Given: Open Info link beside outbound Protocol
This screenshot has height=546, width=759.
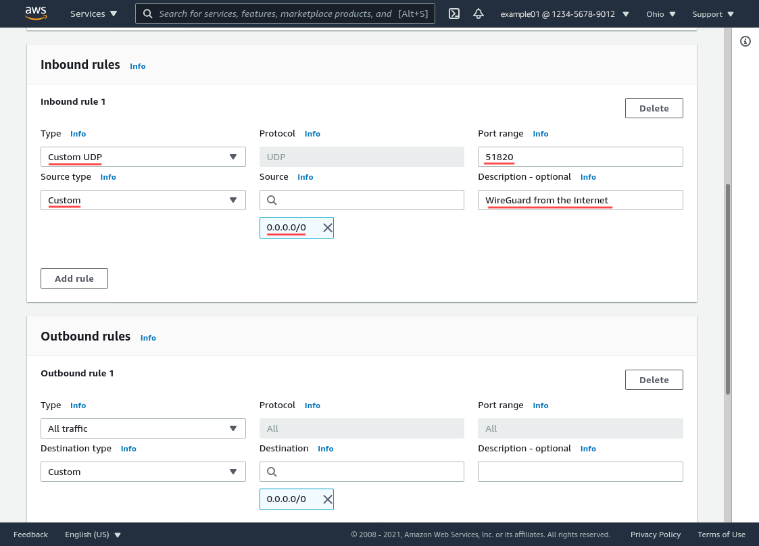Looking at the screenshot, I should tap(312, 405).
